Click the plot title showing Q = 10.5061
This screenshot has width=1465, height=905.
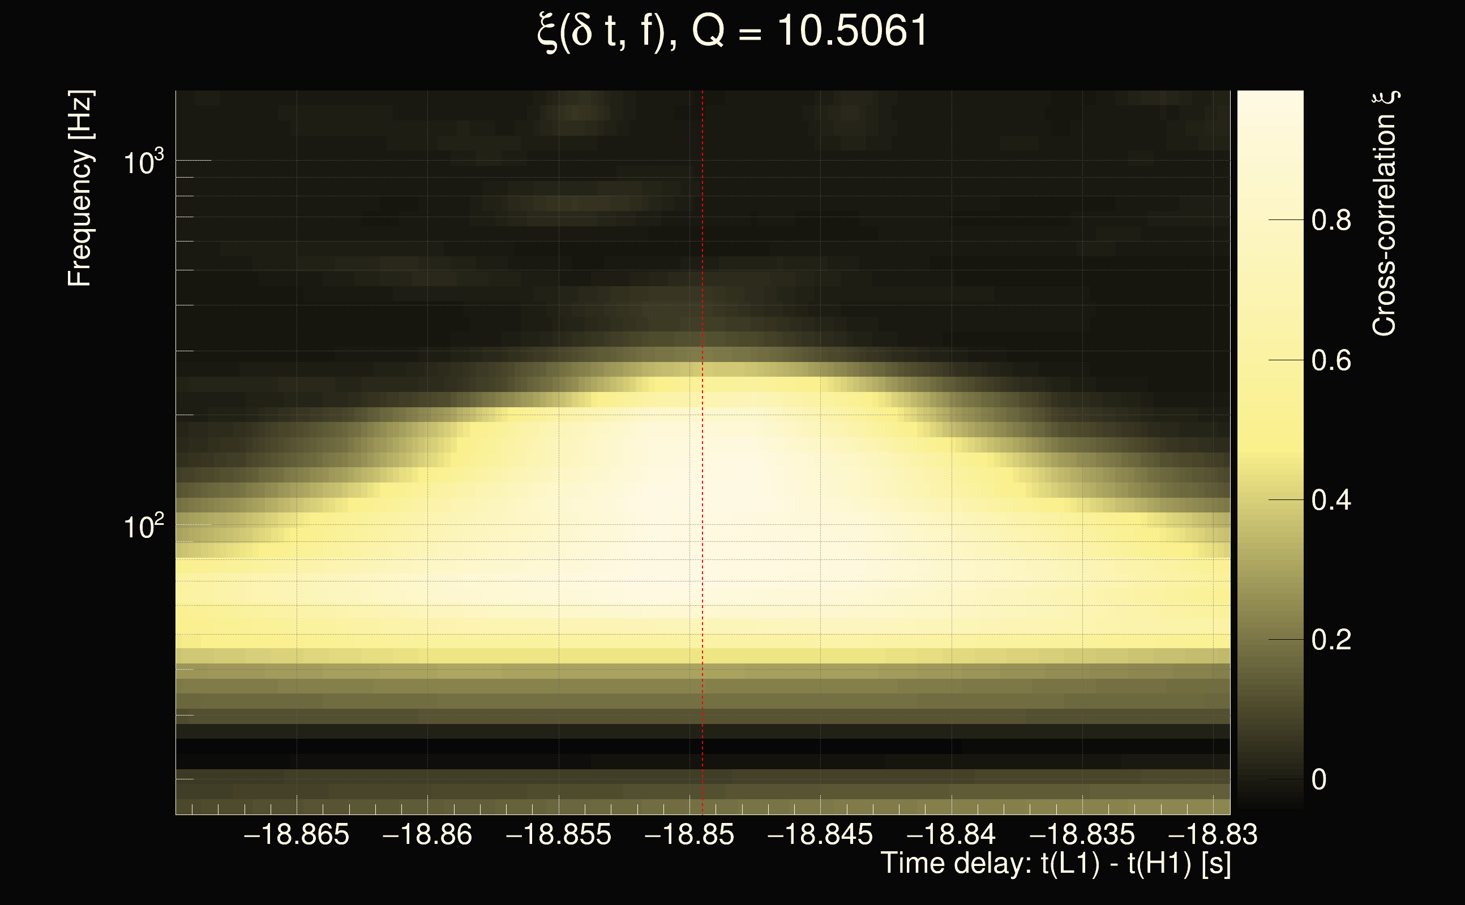(x=732, y=31)
